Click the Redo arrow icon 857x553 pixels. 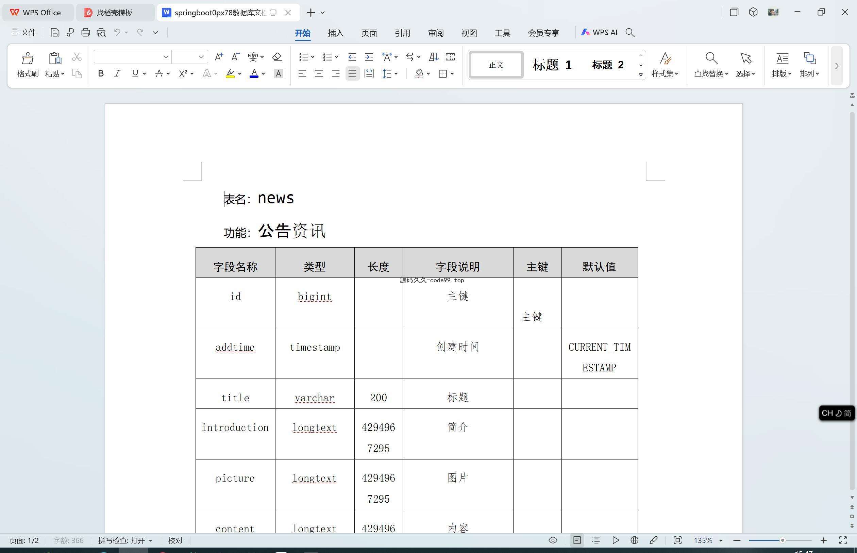pyautogui.click(x=140, y=32)
